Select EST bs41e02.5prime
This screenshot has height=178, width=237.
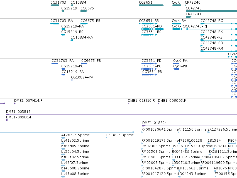[63, 143]
